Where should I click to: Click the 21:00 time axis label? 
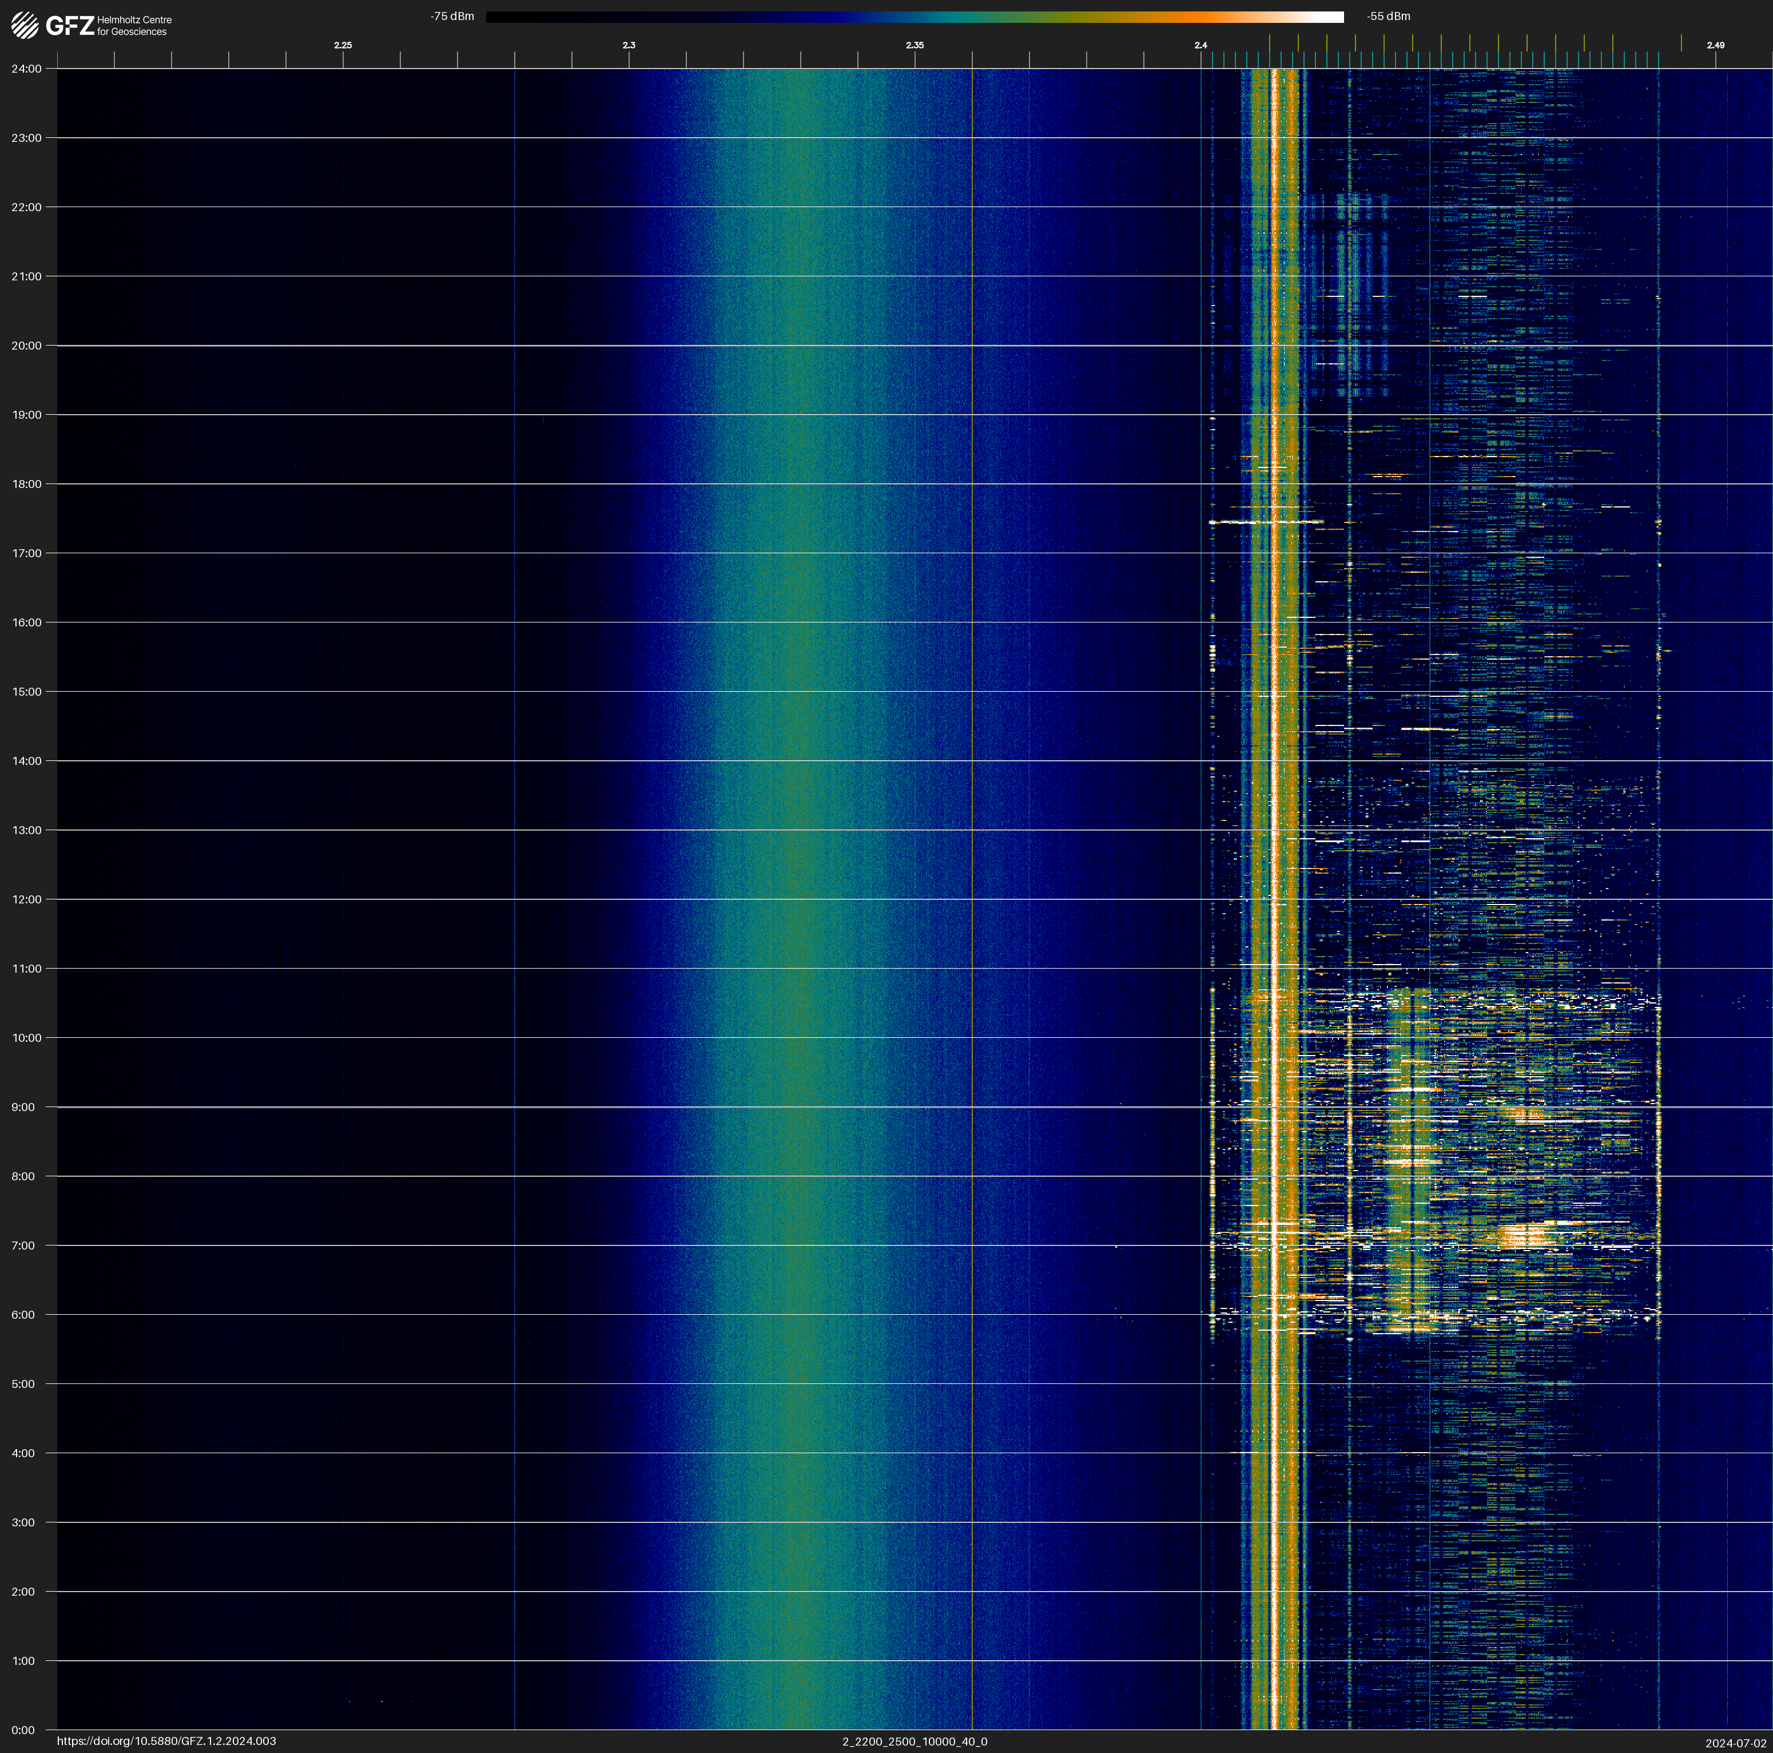[x=27, y=276]
